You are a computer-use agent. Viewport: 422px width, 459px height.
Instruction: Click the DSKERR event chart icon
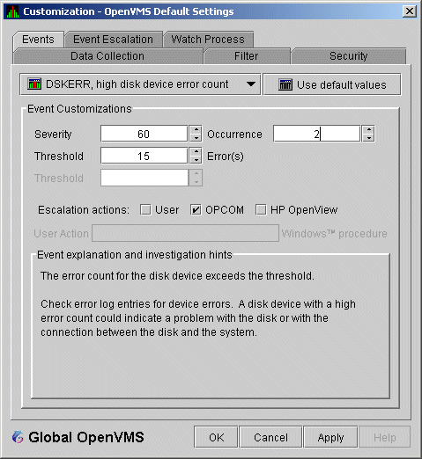coord(34,84)
